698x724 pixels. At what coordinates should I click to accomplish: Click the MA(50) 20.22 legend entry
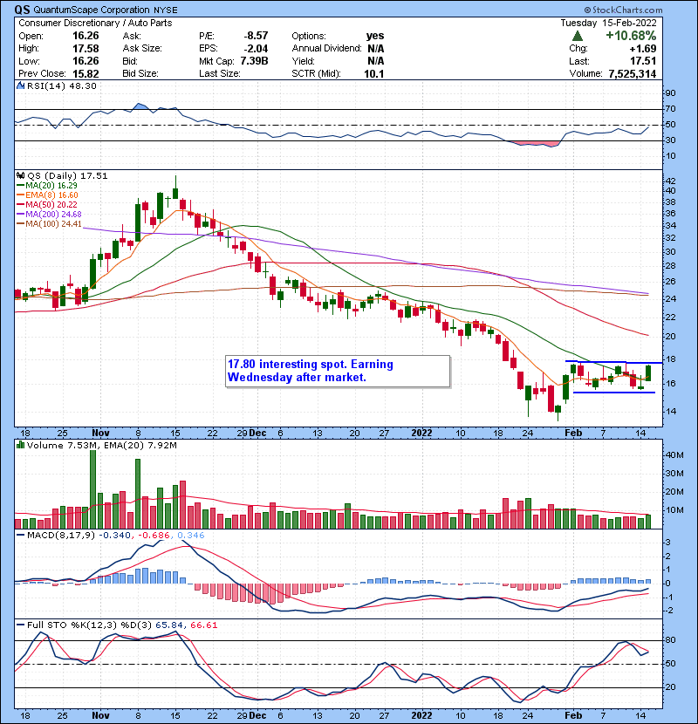(48, 204)
